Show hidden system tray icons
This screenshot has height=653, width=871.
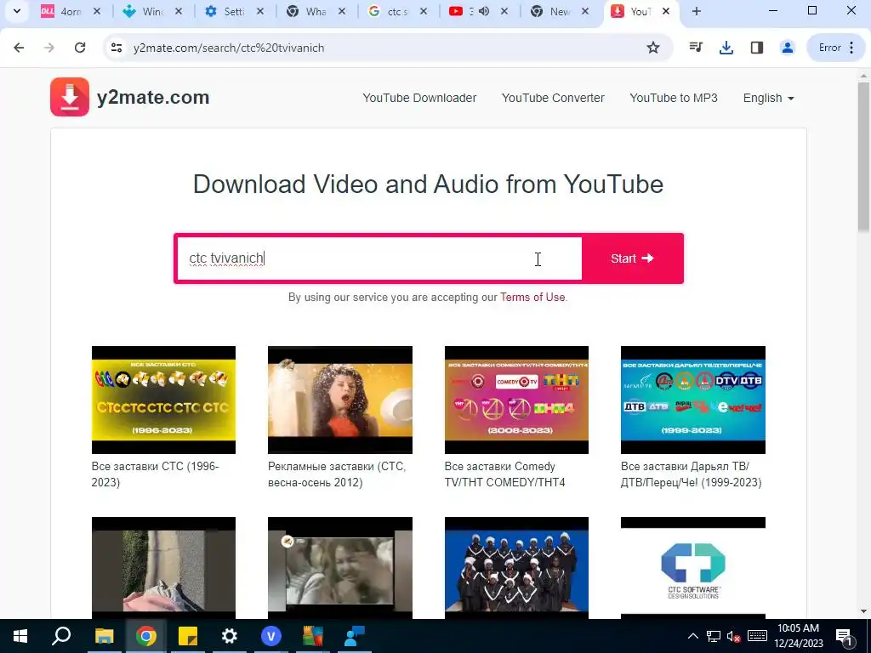pyautogui.click(x=692, y=636)
